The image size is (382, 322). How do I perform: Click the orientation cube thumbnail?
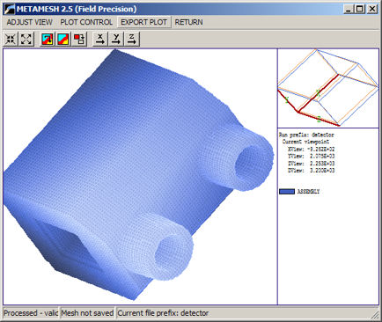328,88
